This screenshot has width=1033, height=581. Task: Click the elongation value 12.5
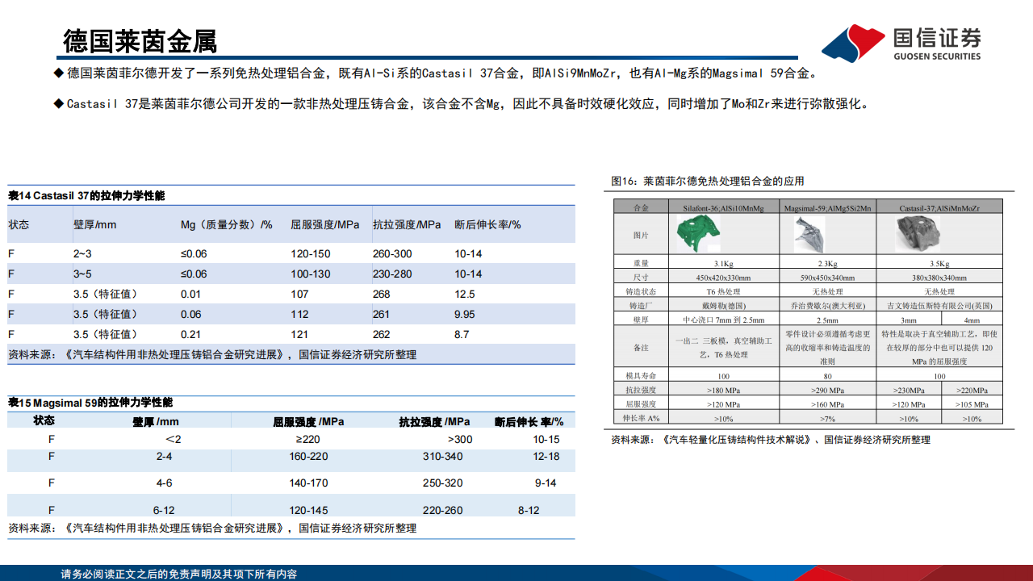[464, 294]
